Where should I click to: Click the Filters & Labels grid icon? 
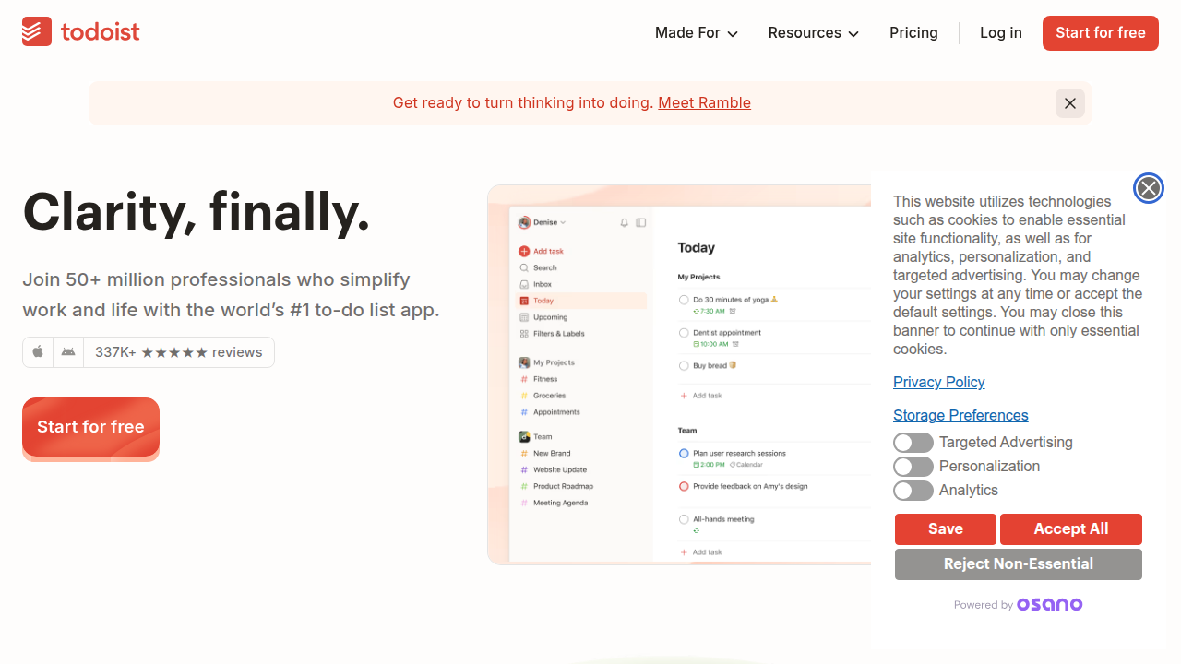click(524, 334)
